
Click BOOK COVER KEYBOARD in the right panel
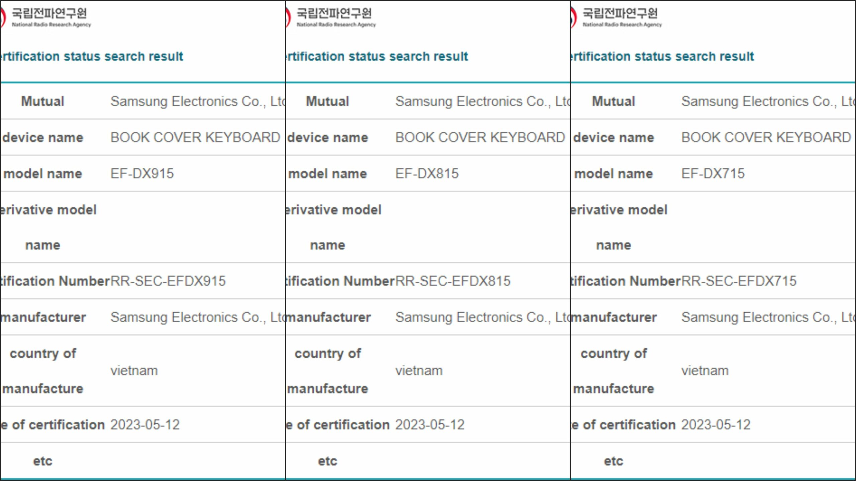pos(766,138)
